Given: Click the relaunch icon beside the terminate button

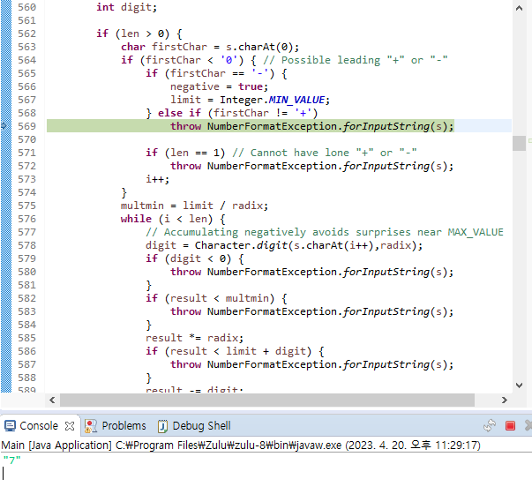Looking at the screenshot, I should [490, 425].
